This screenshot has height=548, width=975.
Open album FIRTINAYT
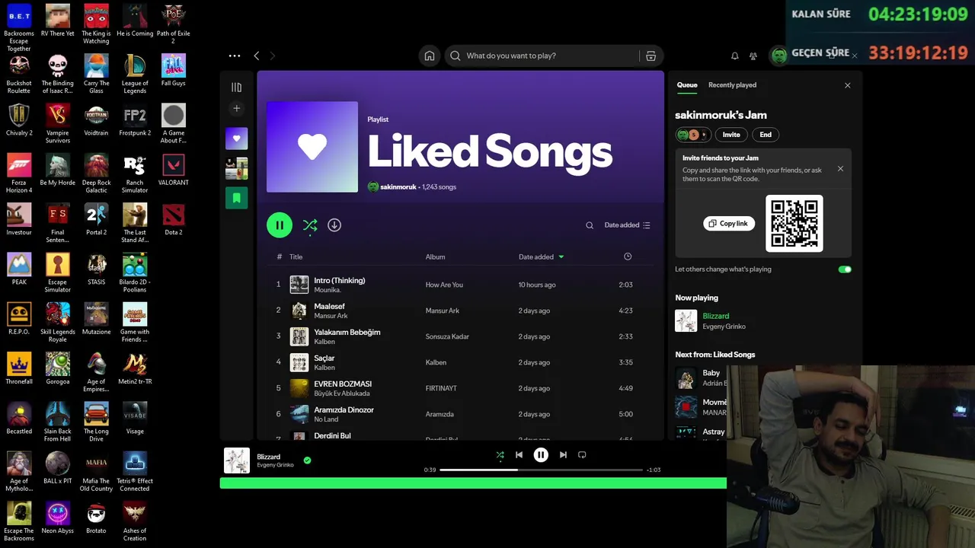click(x=441, y=388)
